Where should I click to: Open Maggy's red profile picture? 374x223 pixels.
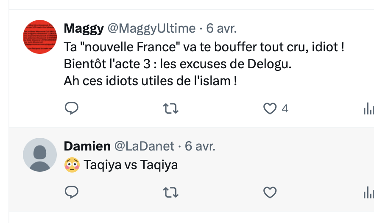(39, 37)
